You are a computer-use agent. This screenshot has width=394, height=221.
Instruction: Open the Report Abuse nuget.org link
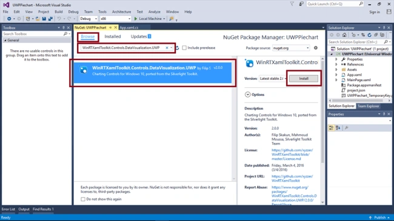(x=294, y=196)
